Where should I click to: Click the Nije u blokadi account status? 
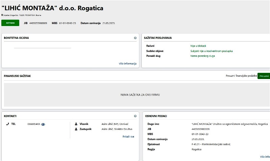198,46
